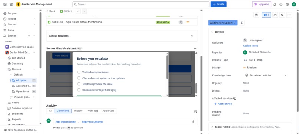This screenshot has width=299, height=134.
Task: Navigate to previous issue up arrow
Action: [x=78, y=11]
